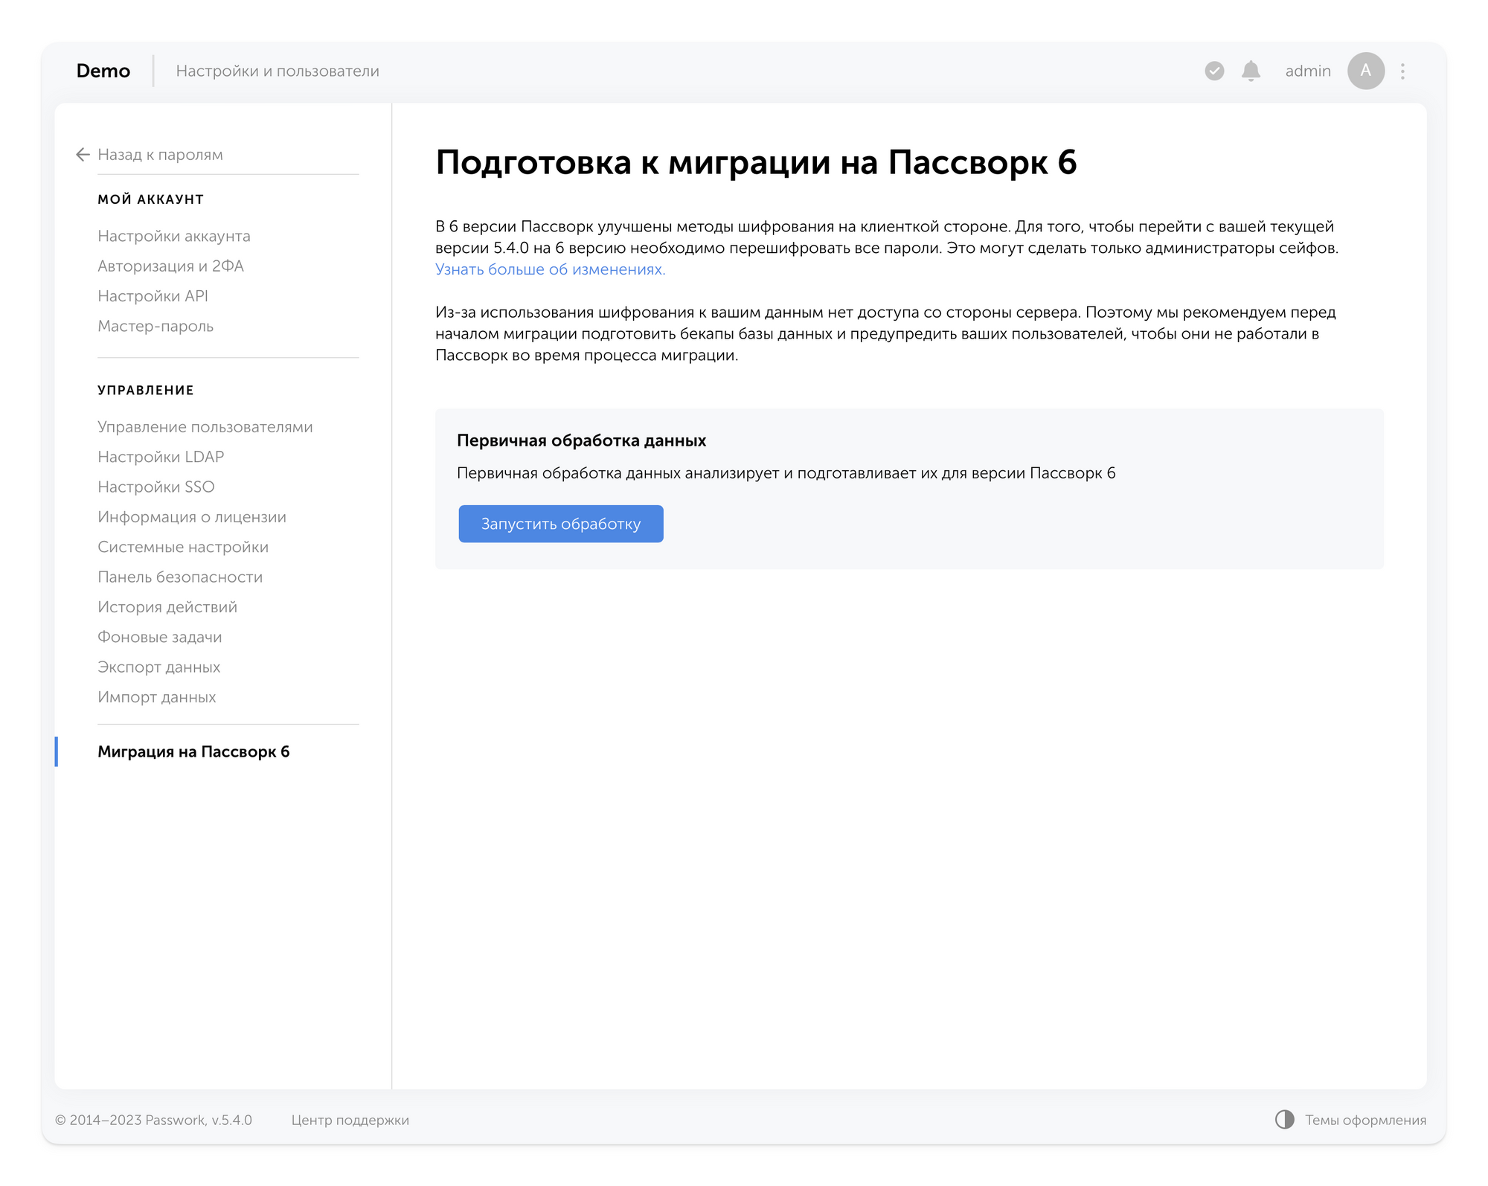Select «Миграция на Пассворк 6»

pos(194,752)
